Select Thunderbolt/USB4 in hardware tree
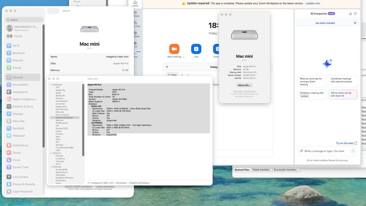Image resolution: width=366 pixels, height=206 pixels. (64, 148)
